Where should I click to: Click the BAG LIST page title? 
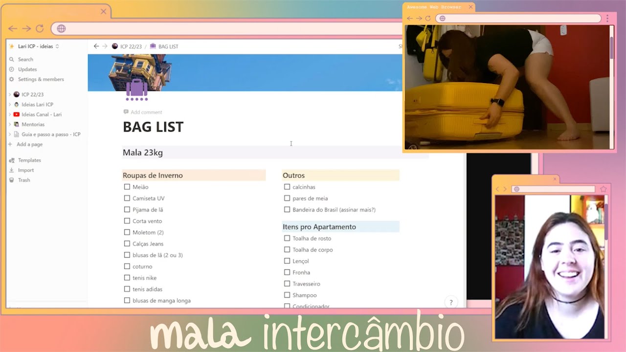(x=153, y=127)
